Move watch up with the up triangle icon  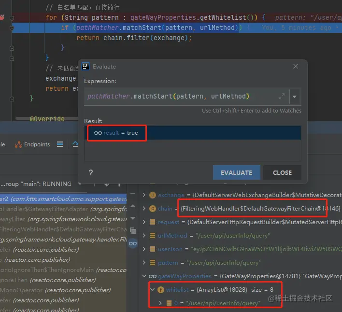(133, 206)
